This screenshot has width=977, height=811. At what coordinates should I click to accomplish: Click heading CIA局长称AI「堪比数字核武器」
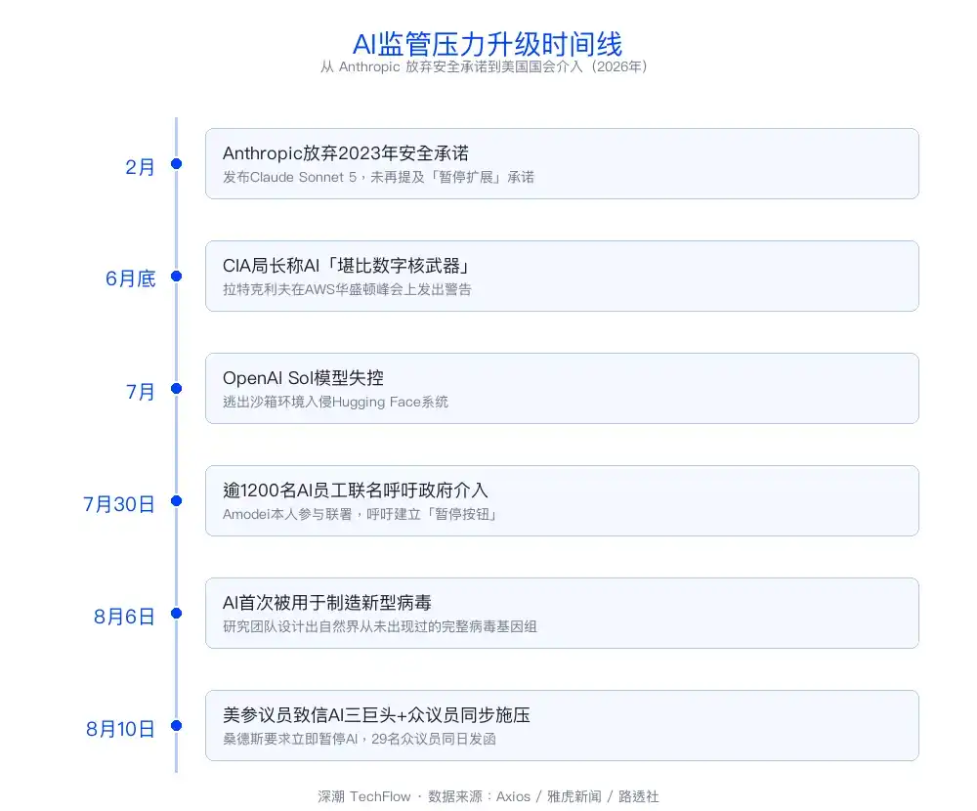(347, 266)
